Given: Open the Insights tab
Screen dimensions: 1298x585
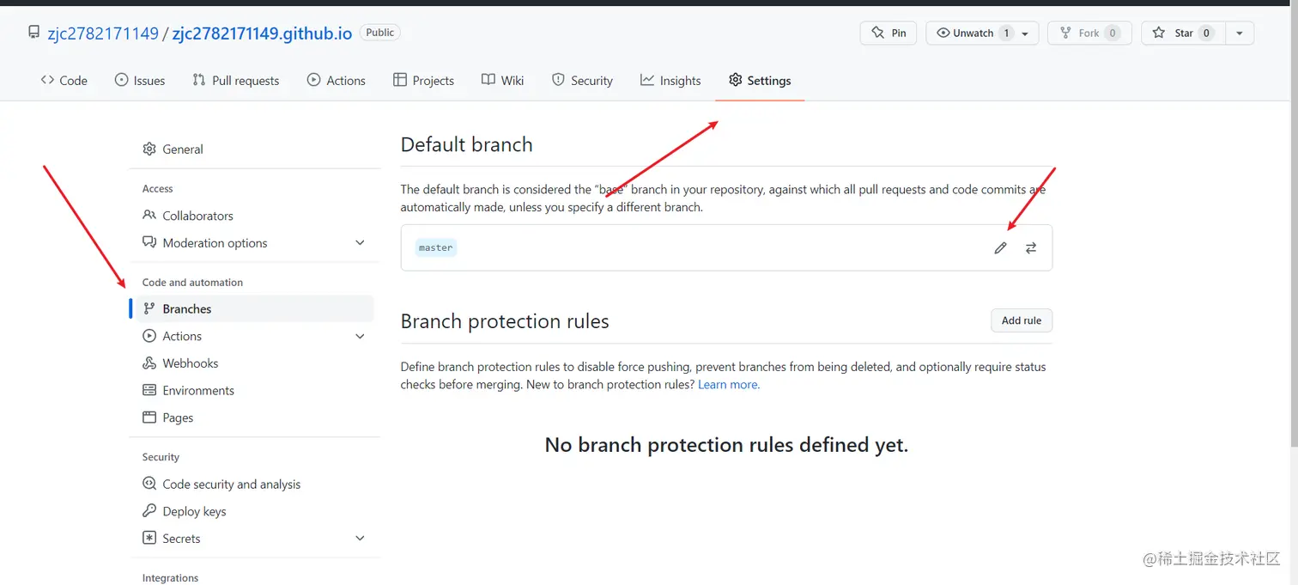Looking at the screenshot, I should point(670,81).
